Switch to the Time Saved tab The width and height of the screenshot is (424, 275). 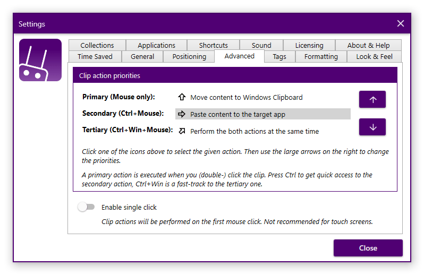tap(95, 56)
